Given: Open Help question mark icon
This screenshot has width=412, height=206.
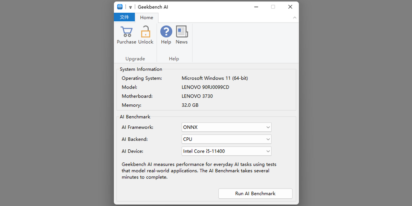Looking at the screenshot, I should (166, 32).
